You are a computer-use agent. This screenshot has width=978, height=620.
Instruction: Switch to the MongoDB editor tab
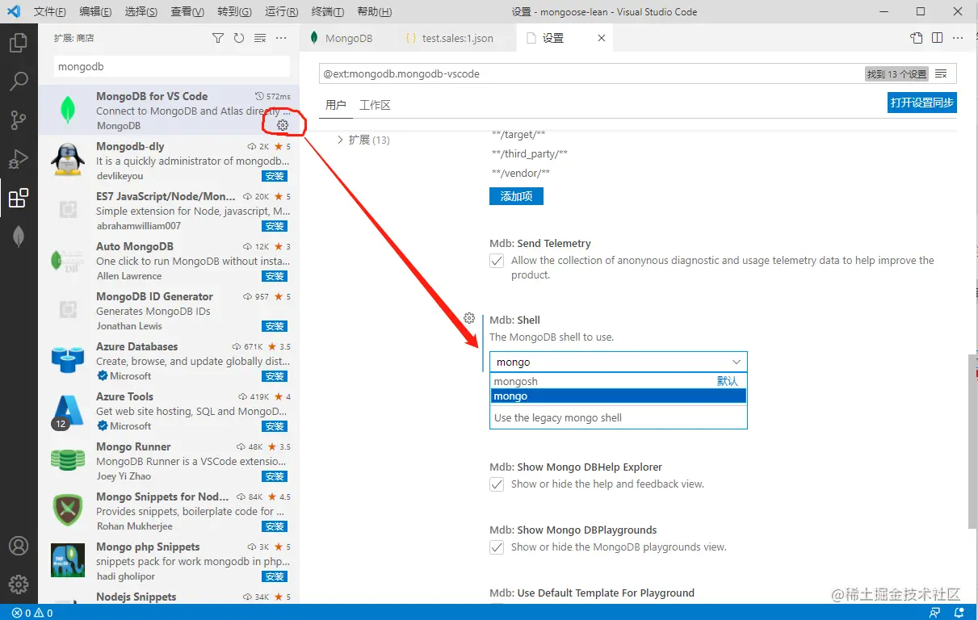coord(347,38)
